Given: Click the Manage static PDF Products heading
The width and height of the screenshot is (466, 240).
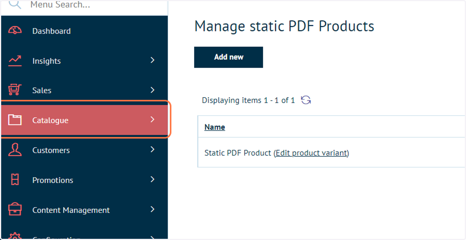Looking at the screenshot, I should (284, 26).
